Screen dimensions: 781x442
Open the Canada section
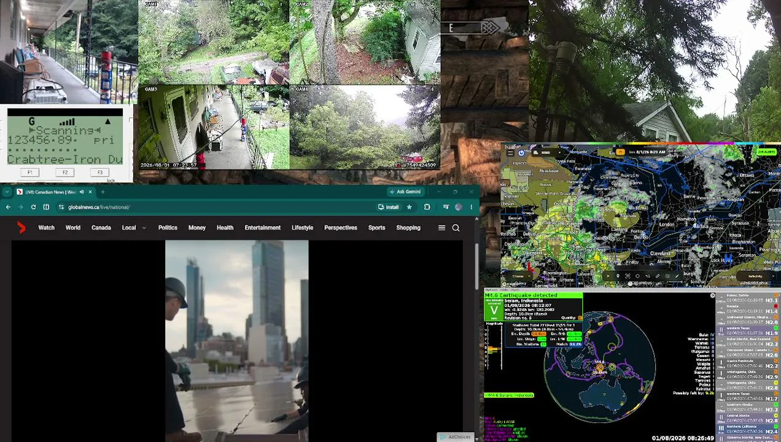[x=101, y=228]
